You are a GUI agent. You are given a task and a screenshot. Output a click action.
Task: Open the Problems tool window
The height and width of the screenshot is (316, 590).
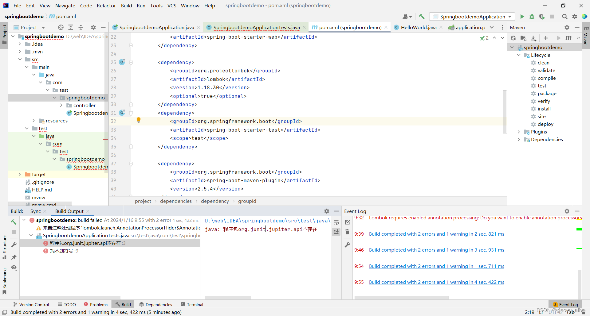pyautogui.click(x=96, y=304)
